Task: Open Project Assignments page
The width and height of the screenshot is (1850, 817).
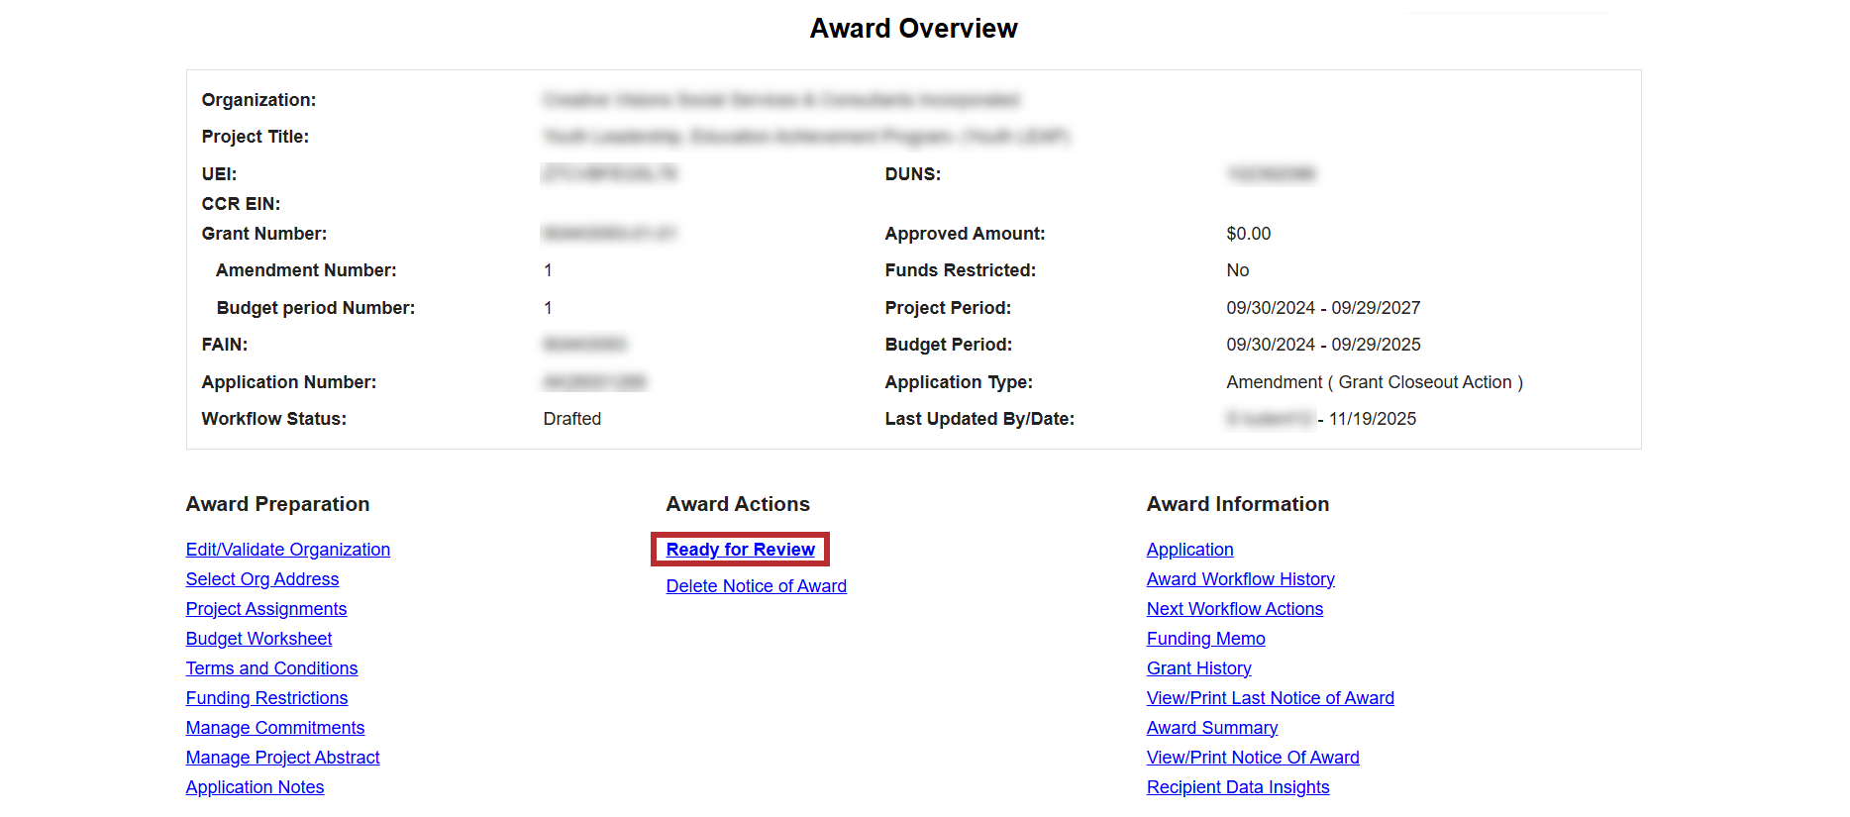Action: click(x=265, y=609)
